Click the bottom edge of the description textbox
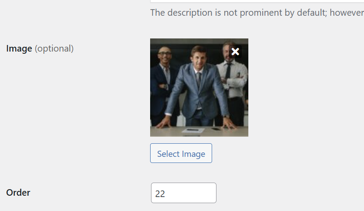364x211 pixels. coord(257,1)
